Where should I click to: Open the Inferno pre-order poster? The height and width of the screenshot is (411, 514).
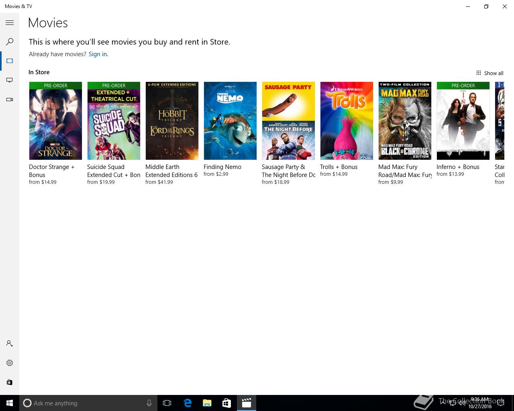coord(463,121)
